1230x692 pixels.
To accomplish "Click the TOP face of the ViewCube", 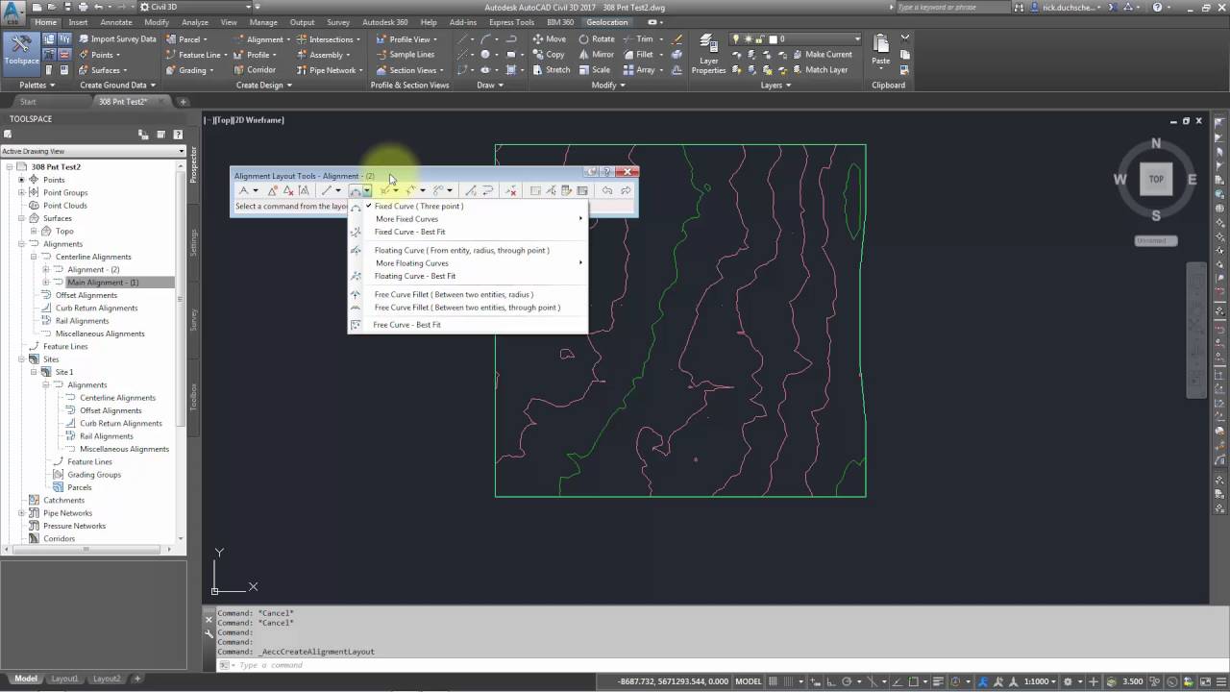I will [1156, 179].
